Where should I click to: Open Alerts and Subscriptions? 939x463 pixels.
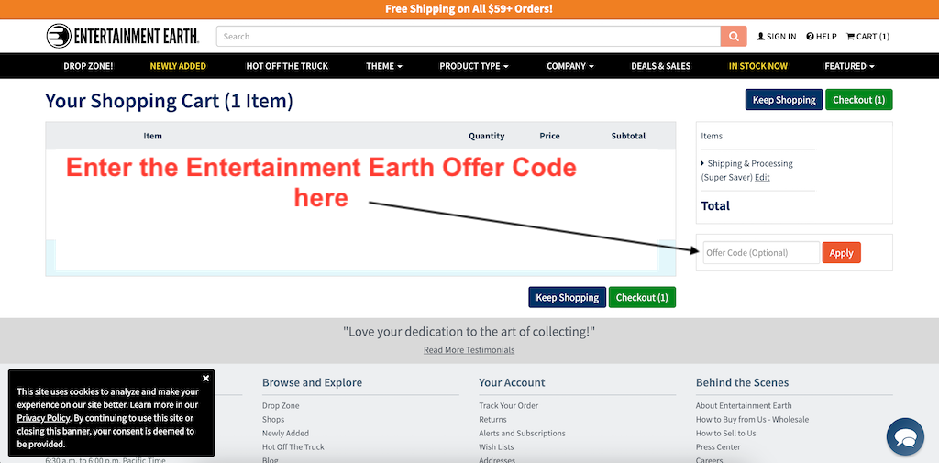point(522,433)
